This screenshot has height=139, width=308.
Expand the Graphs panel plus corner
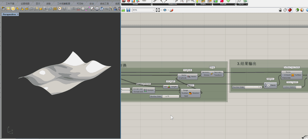pyautogui.click(x=211, y=4)
